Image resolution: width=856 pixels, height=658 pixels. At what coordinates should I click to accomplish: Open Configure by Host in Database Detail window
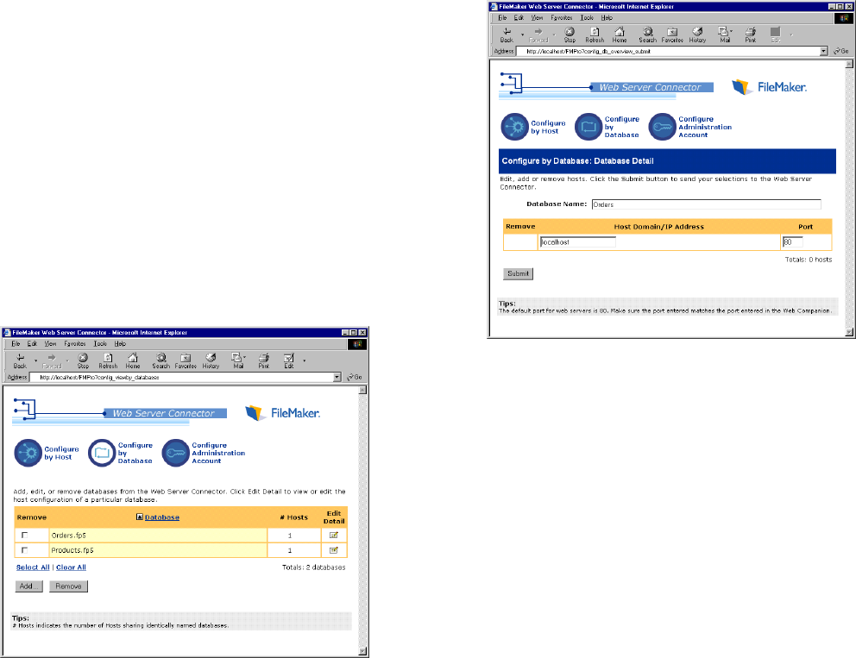pos(533,127)
